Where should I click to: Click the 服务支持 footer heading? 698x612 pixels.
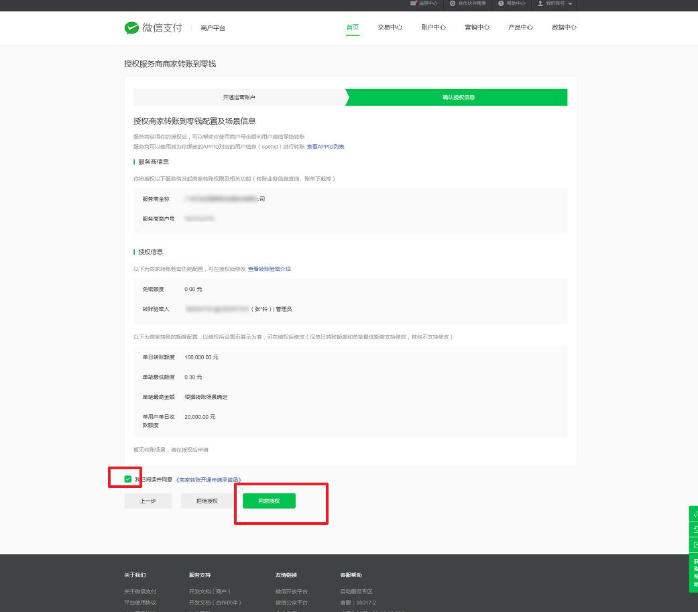200,575
